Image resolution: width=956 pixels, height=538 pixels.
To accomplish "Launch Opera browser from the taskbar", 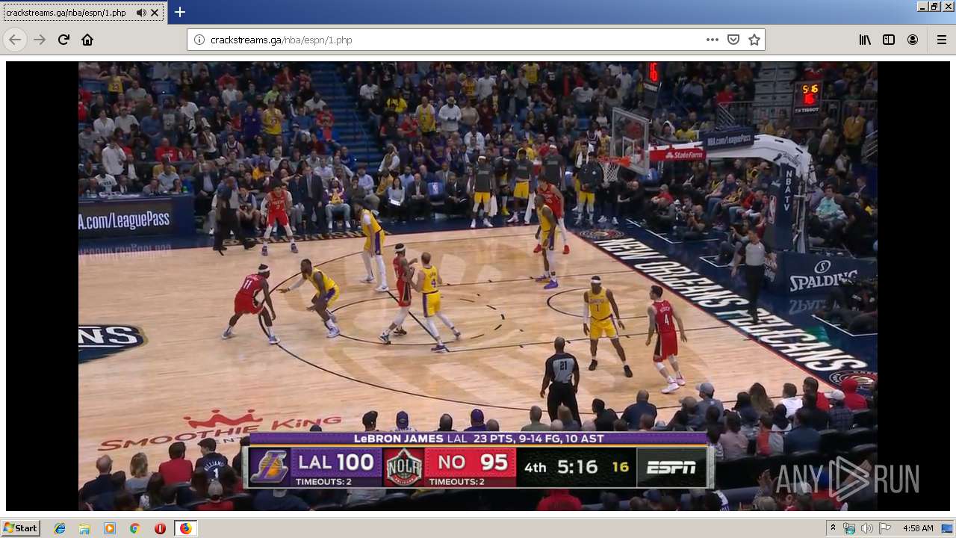I will [x=160, y=528].
